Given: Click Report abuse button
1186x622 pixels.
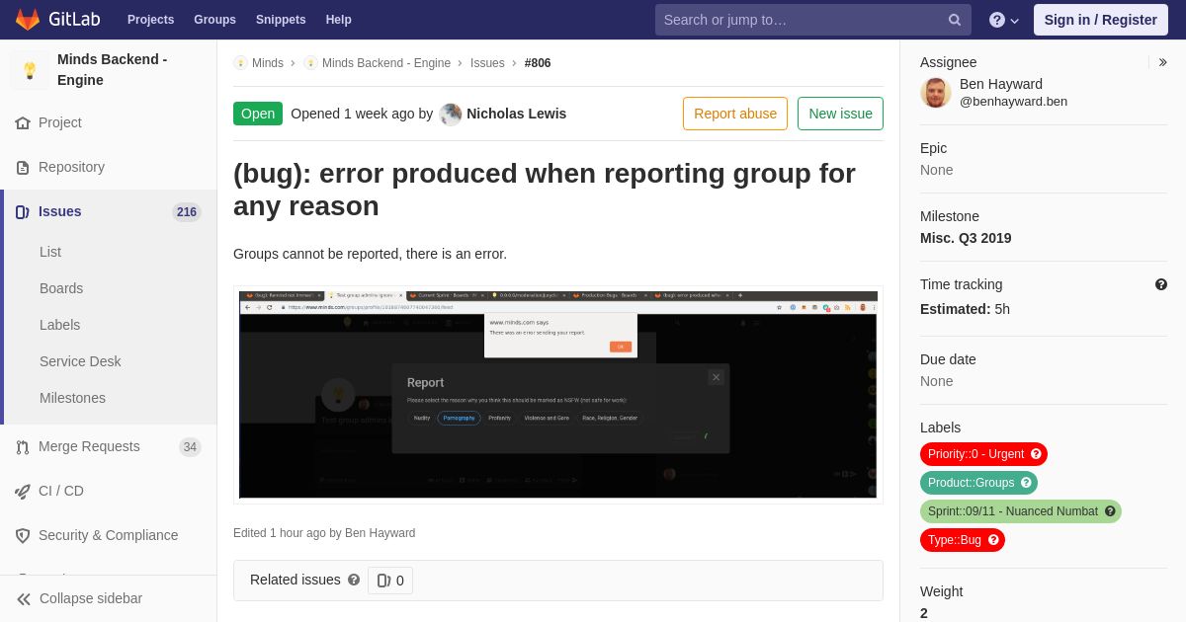Looking at the screenshot, I should click(x=735, y=114).
